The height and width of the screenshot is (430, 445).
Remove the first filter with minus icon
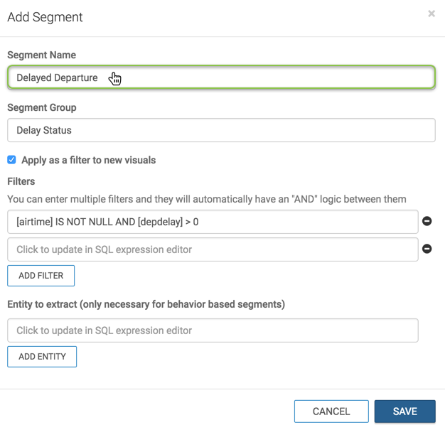(x=427, y=222)
